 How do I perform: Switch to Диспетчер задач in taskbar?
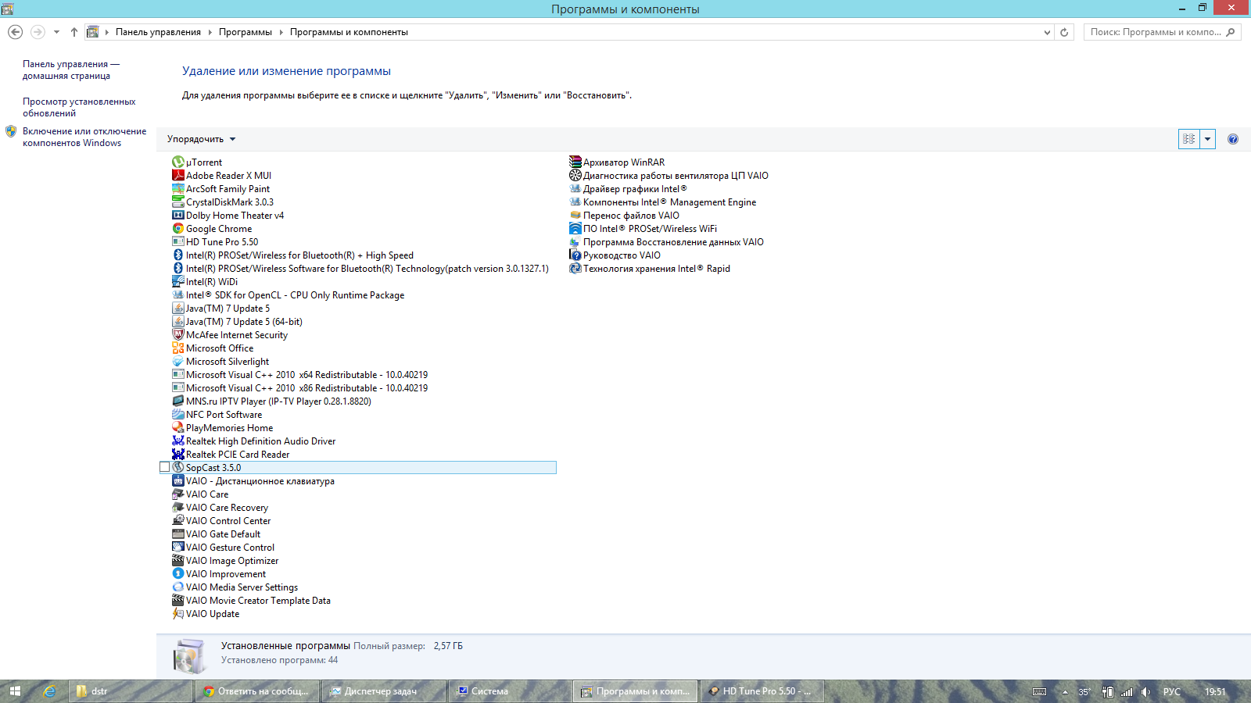click(x=380, y=691)
